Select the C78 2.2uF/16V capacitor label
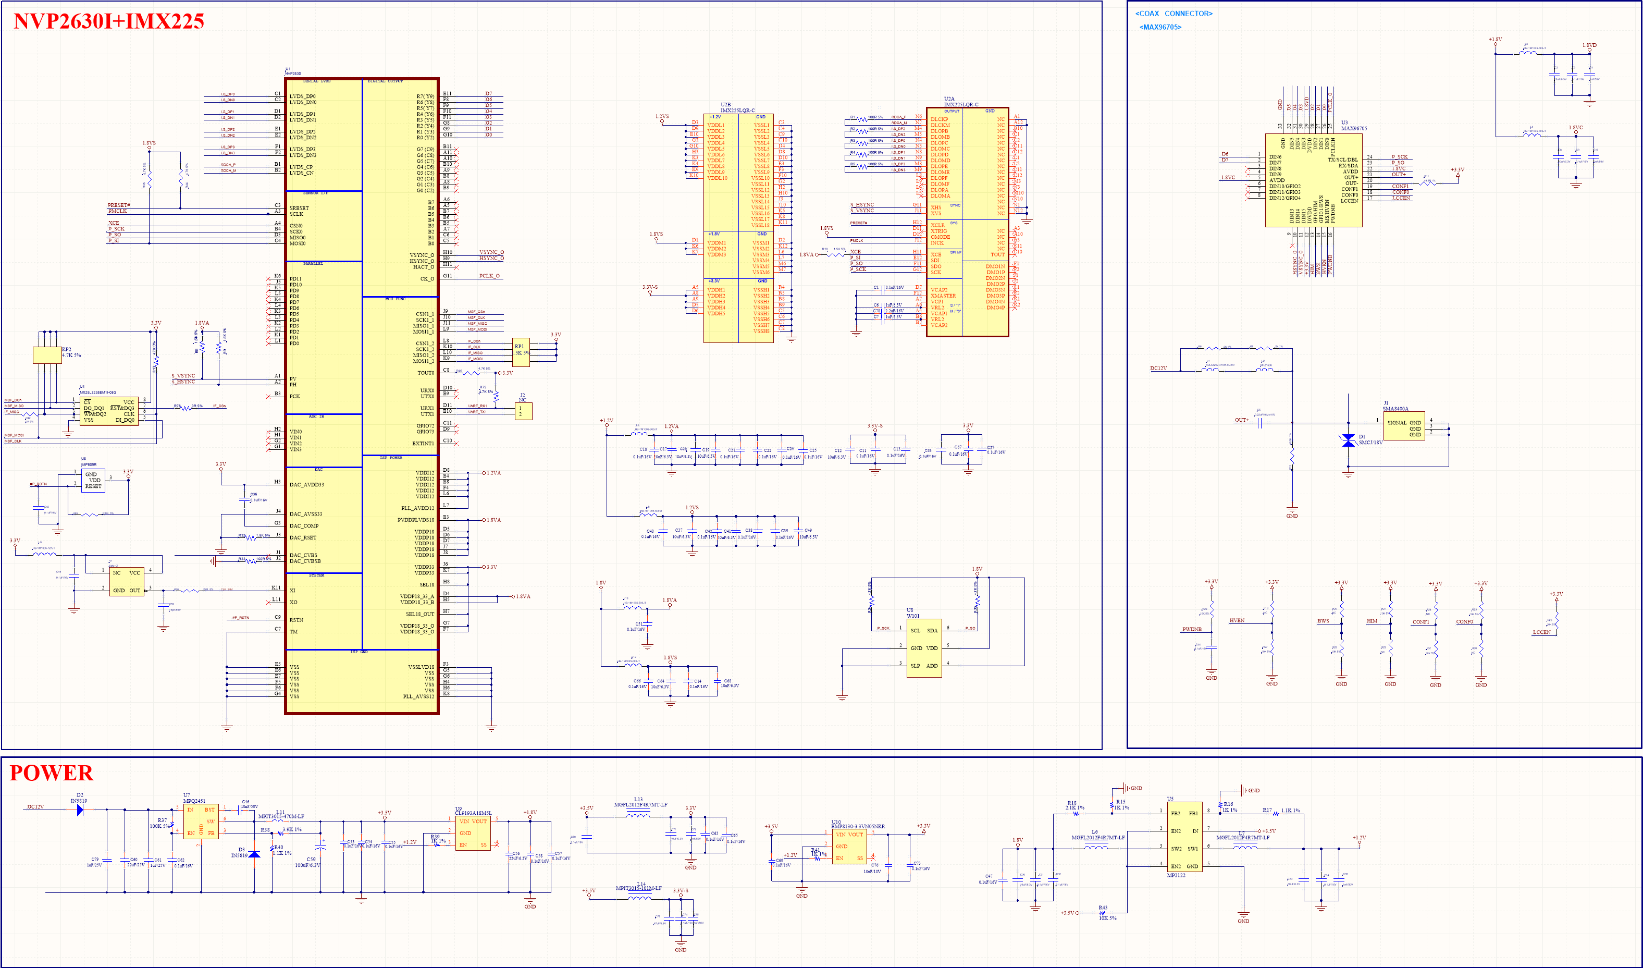 coord(888,311)
